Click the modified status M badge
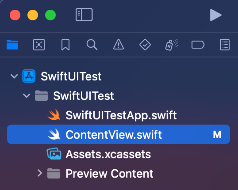This screenshot has width=238, height=190. point(217,134)
